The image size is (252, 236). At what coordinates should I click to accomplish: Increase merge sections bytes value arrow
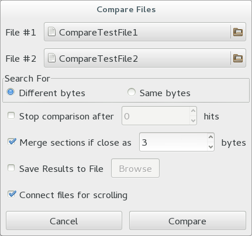(x=210, y=138)
